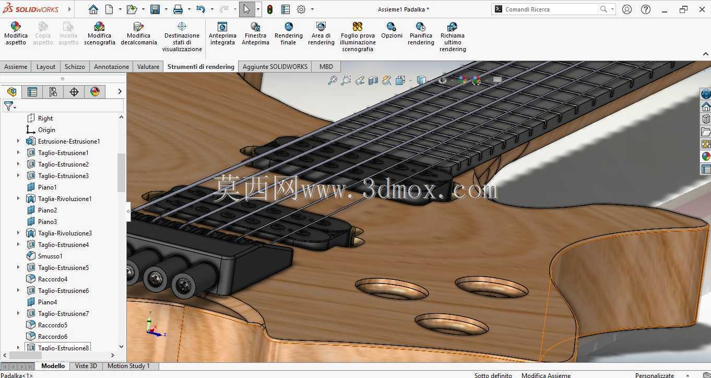Open SOLIDWORKS Resources in the task pane
Viewport: 711px width, 378px height.
click(x=706, y=107)
